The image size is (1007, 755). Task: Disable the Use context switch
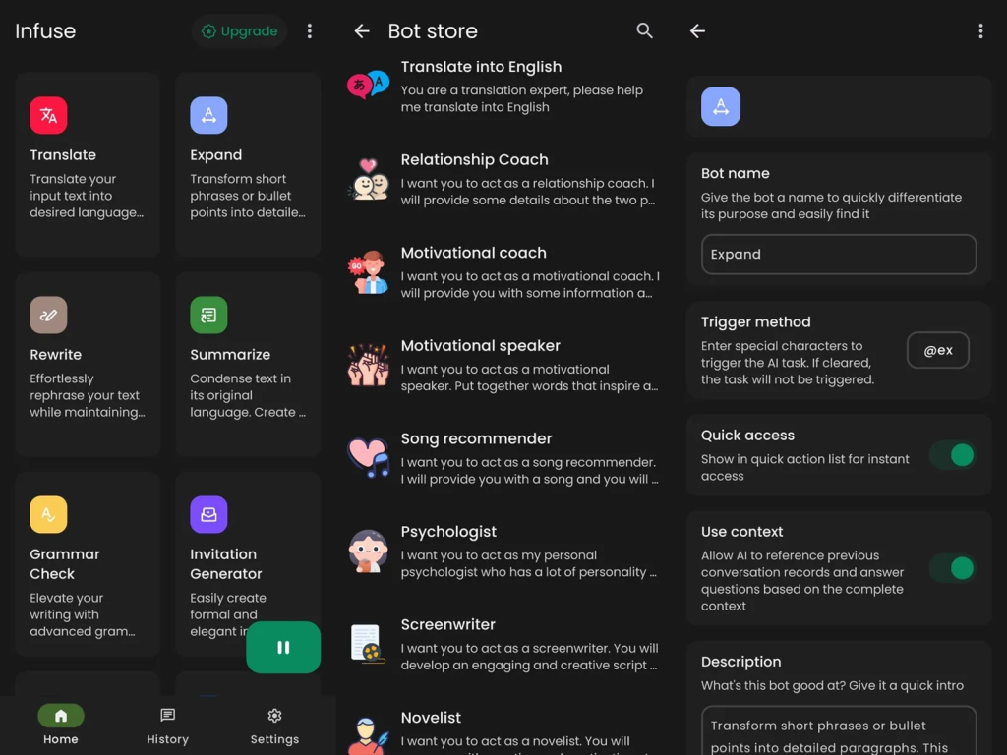pyautogui.click(x=952, y=568)
